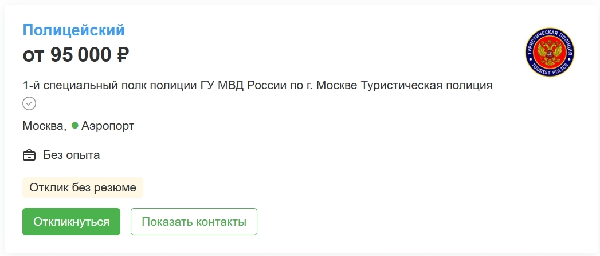Click the briefcase experience icon
This screenshot has height=256, width=600.
[x=29, y=155]
